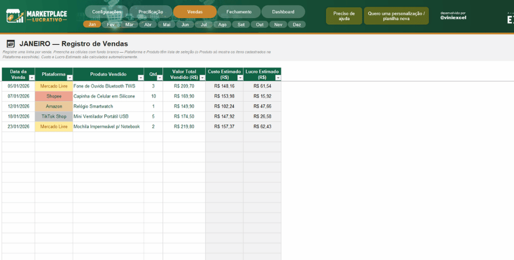Viewport: 514px width, 260px height.
Task: Open Produto Vendido filter dropdown
Action: 141,78
